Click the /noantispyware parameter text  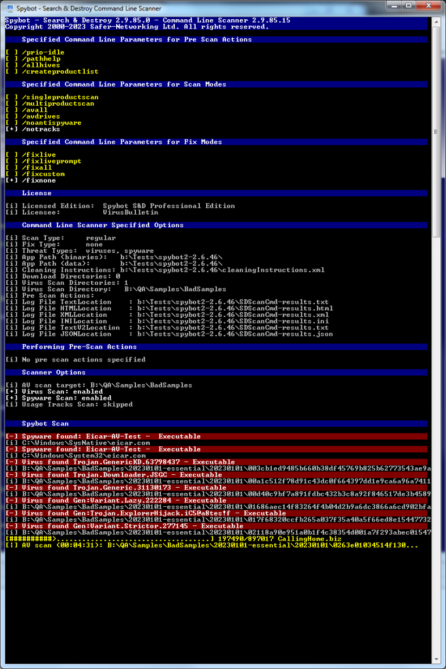[52, 123]
